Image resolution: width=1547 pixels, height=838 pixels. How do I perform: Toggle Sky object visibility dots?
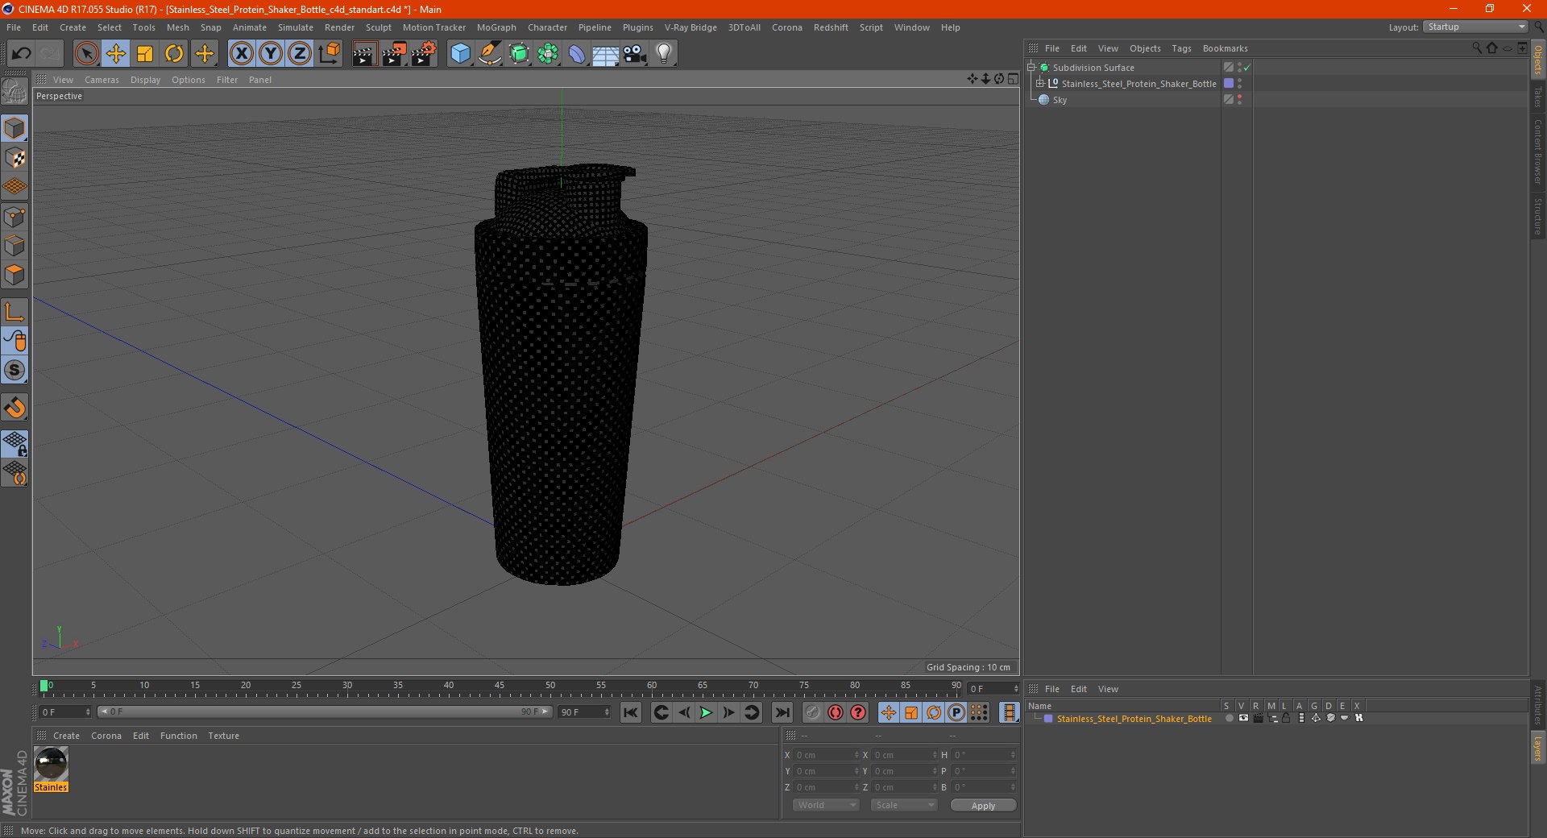coord(1239,100)
